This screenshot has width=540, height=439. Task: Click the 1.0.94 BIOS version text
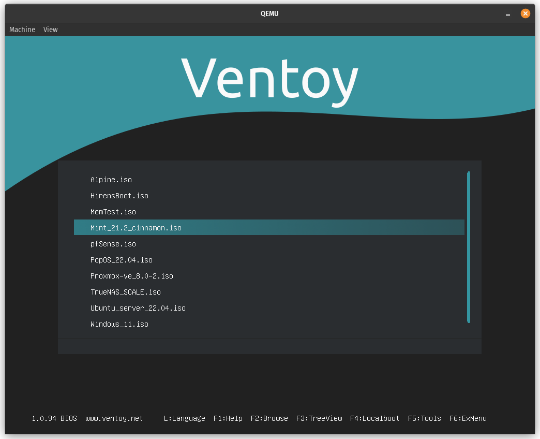(54, 418)
